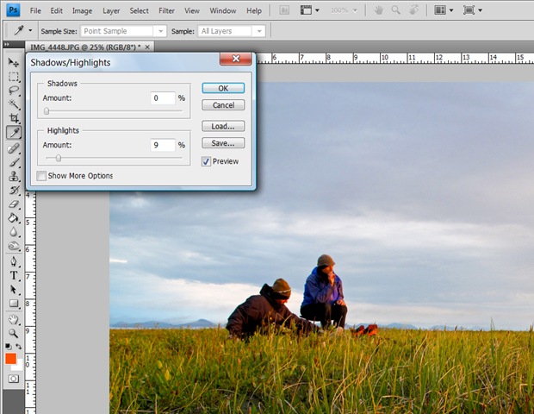534x414 pixels.
Task: Open the Help menu
Action: point(254,11)
